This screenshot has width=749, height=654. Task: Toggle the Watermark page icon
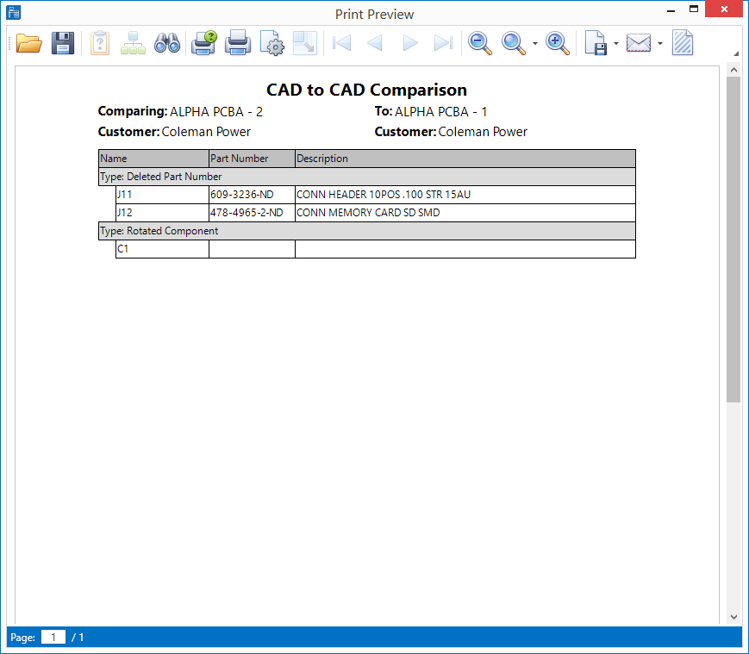coord(683,43)
